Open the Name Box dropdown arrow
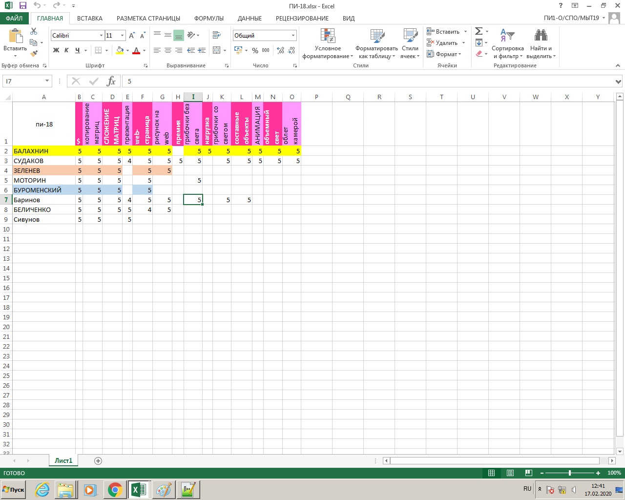 click(47, 81)
